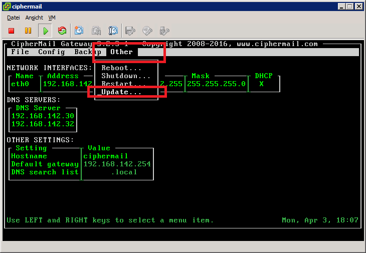Click the red Power Off stop button
Screen dimensions: 366x253
11,31
